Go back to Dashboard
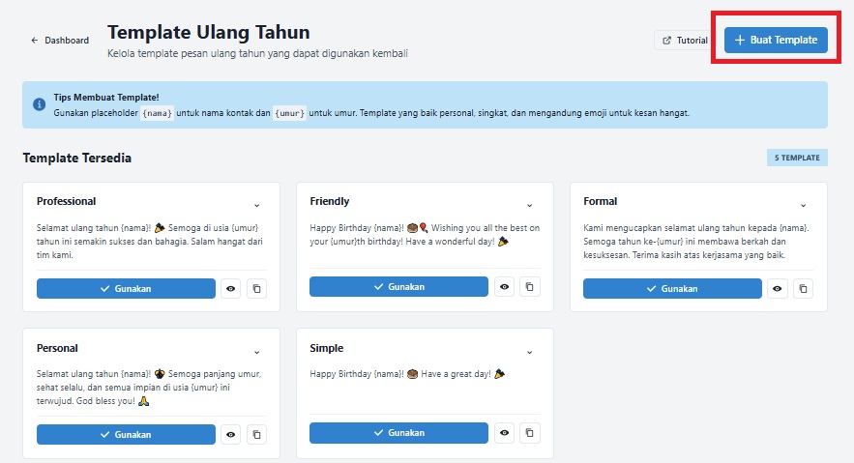Viewport: 854px width, 463px height. (x=60, y=41)
